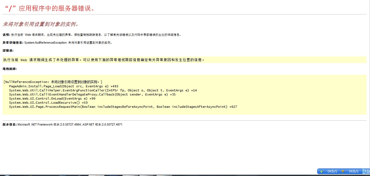Click the CalliHelper.EventArgFunctionCaller stack trace line

coord(103,90)
